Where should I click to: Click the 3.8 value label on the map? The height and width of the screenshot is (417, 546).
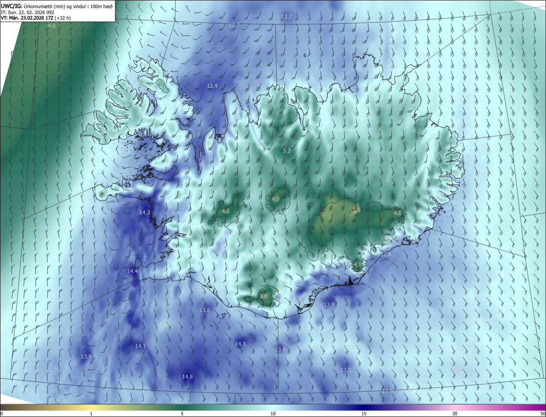pos(263,296)
